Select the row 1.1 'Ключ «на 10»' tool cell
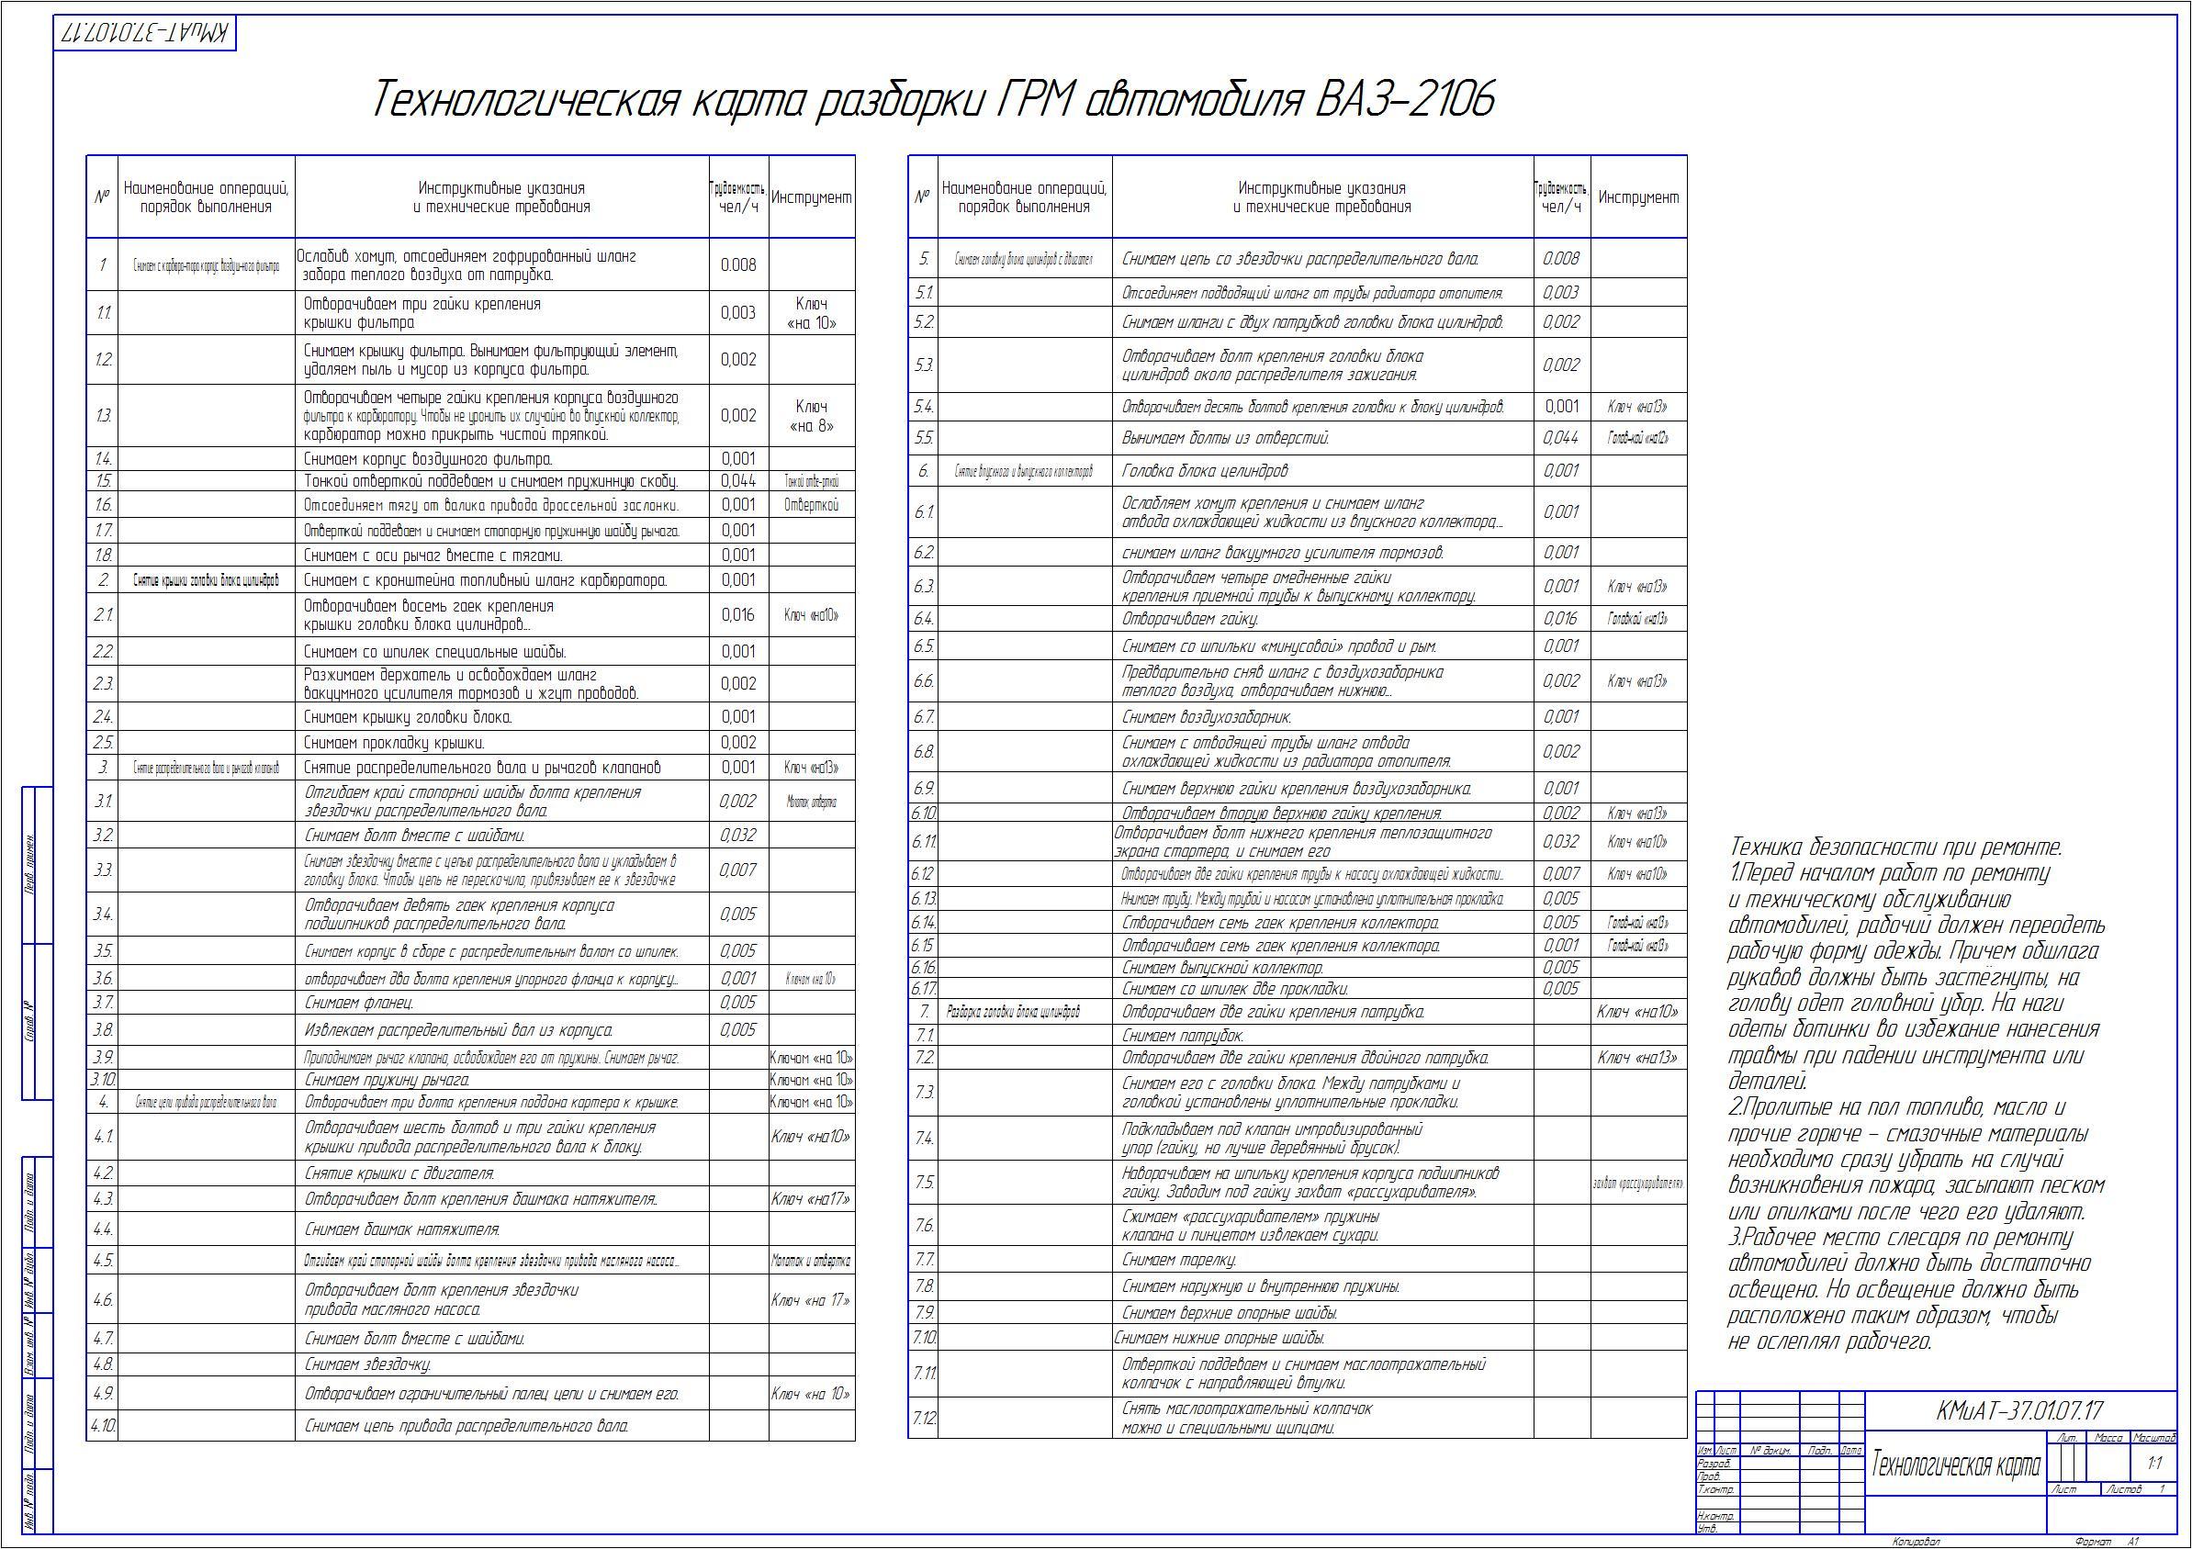2192x1549 pixels. click(x=812, y=312)
